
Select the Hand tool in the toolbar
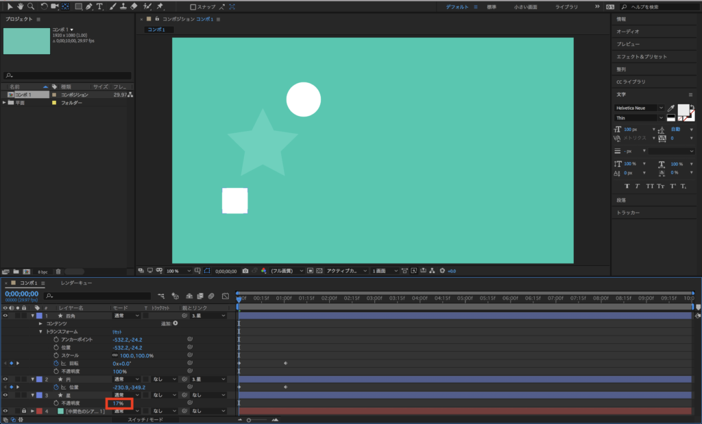20,6
